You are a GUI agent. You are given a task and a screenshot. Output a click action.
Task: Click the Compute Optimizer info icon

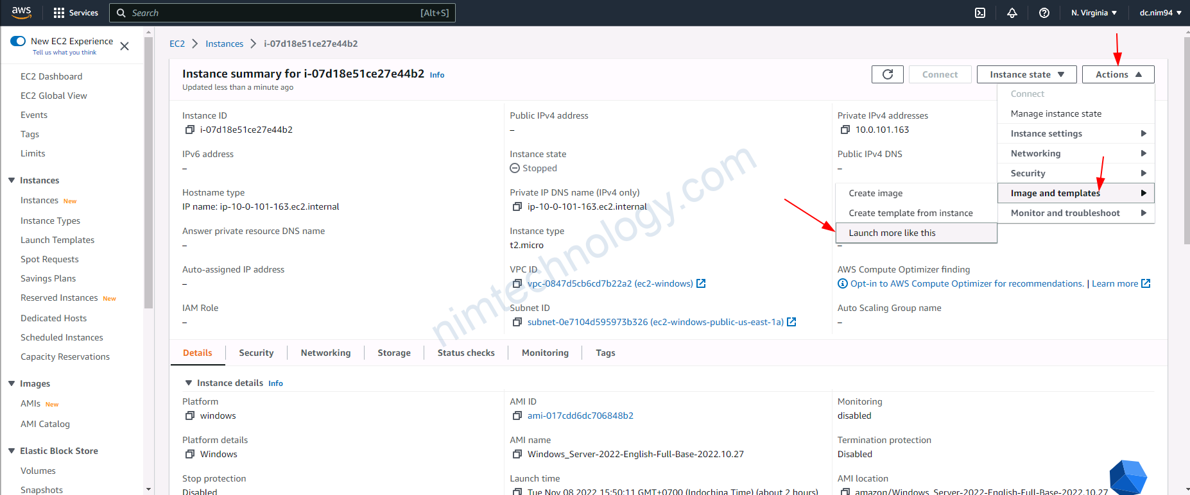pos(843,283)
